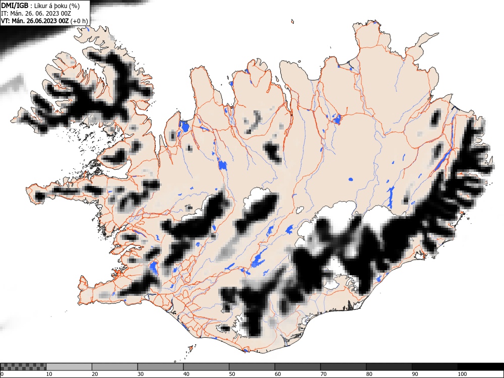Click the '20' legend scale label
This screenshot has height=378, width=504.
pos(95,374)
